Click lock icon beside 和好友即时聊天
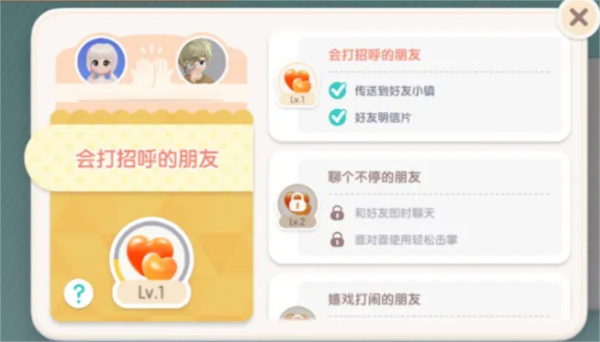The height and width of the screenshot is (342, 600). [337, 213]
